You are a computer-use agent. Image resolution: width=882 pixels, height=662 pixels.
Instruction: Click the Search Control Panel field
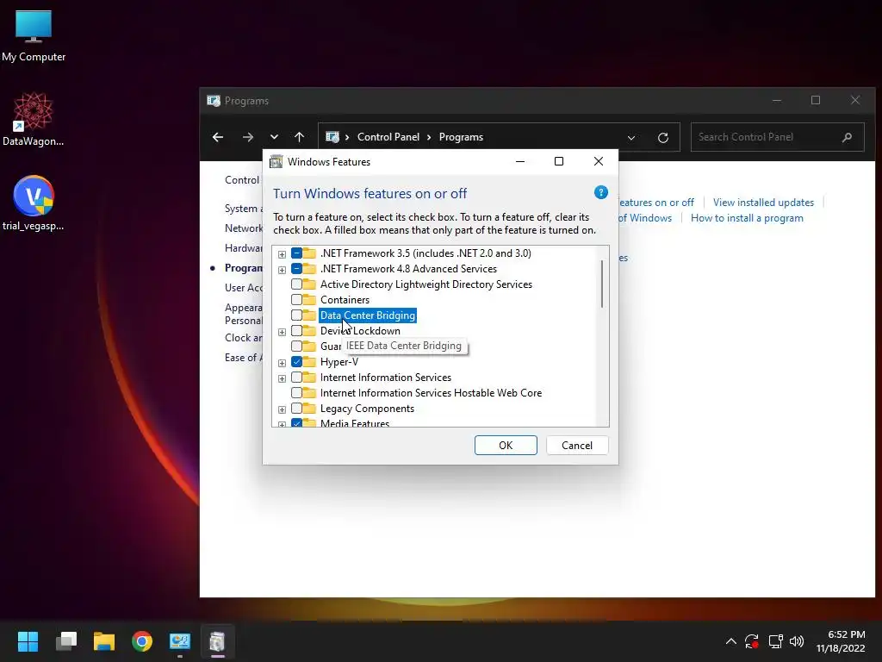click(777, 137)
